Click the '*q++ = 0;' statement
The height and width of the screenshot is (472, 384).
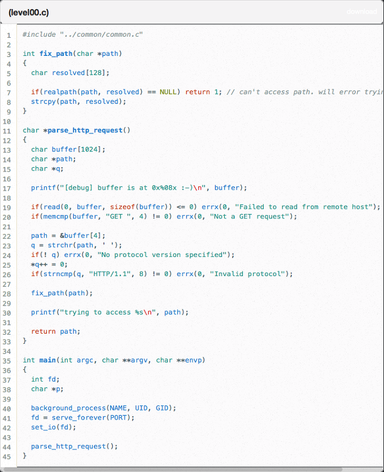49,264
